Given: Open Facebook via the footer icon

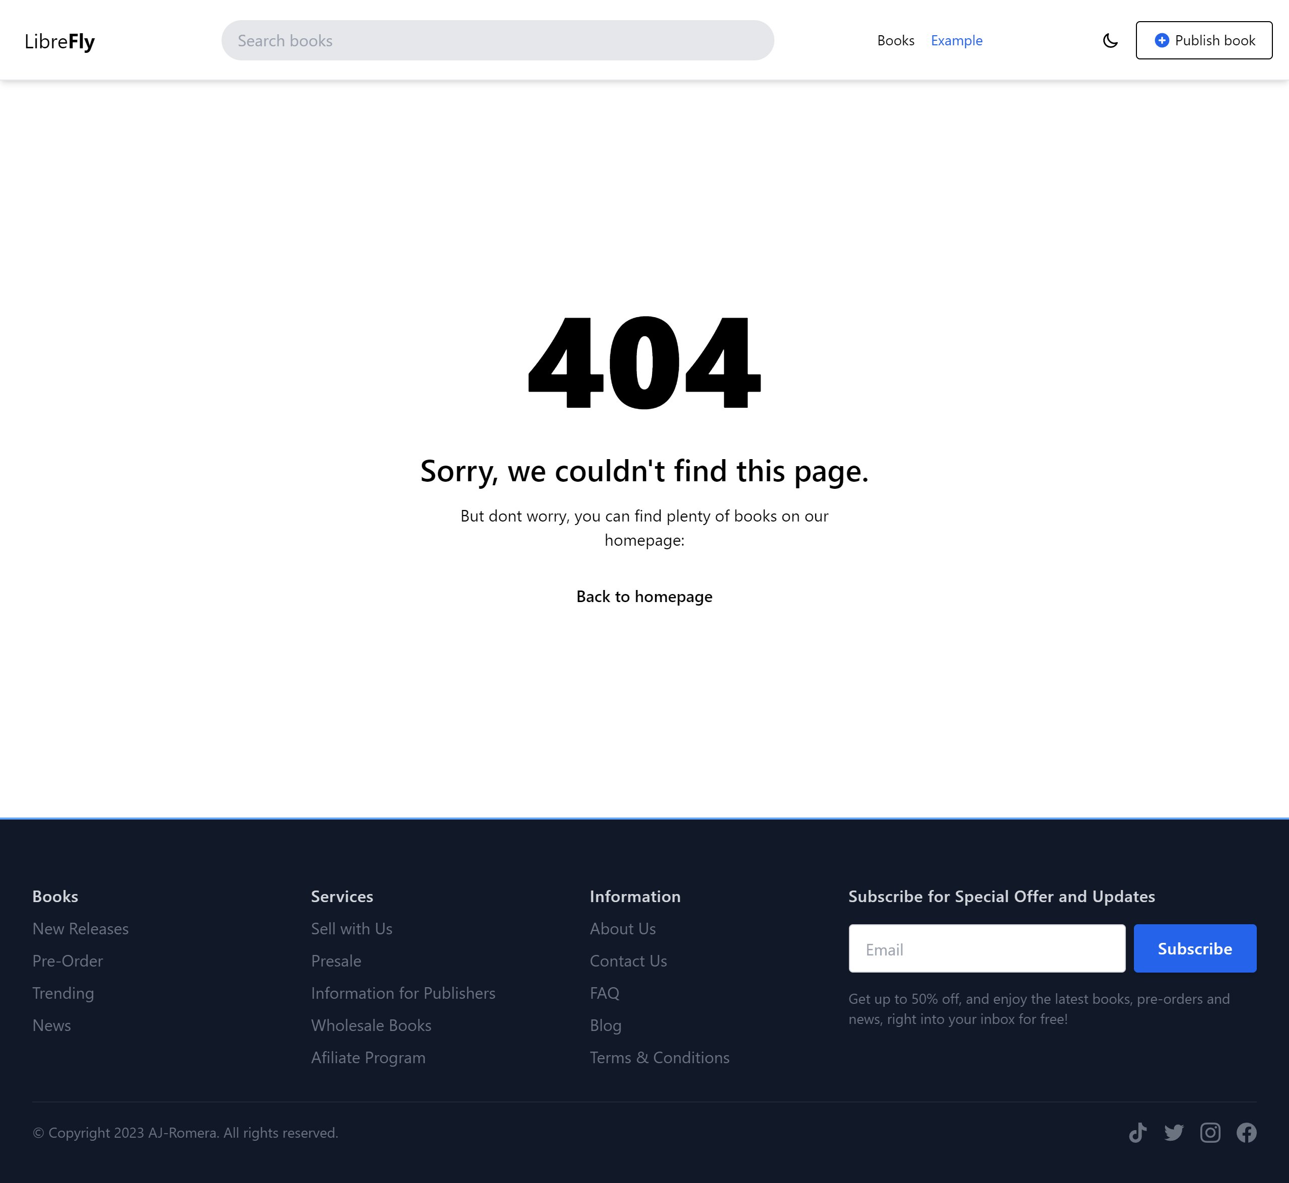Looking at the screenshot, I should click(x=1246, y=1133).
